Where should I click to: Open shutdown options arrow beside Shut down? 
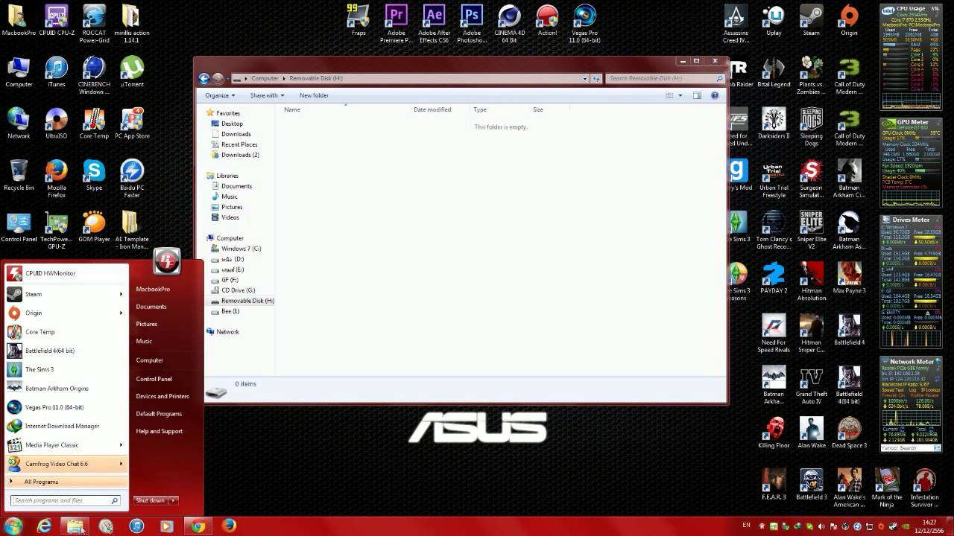click(x=174, y=500)
